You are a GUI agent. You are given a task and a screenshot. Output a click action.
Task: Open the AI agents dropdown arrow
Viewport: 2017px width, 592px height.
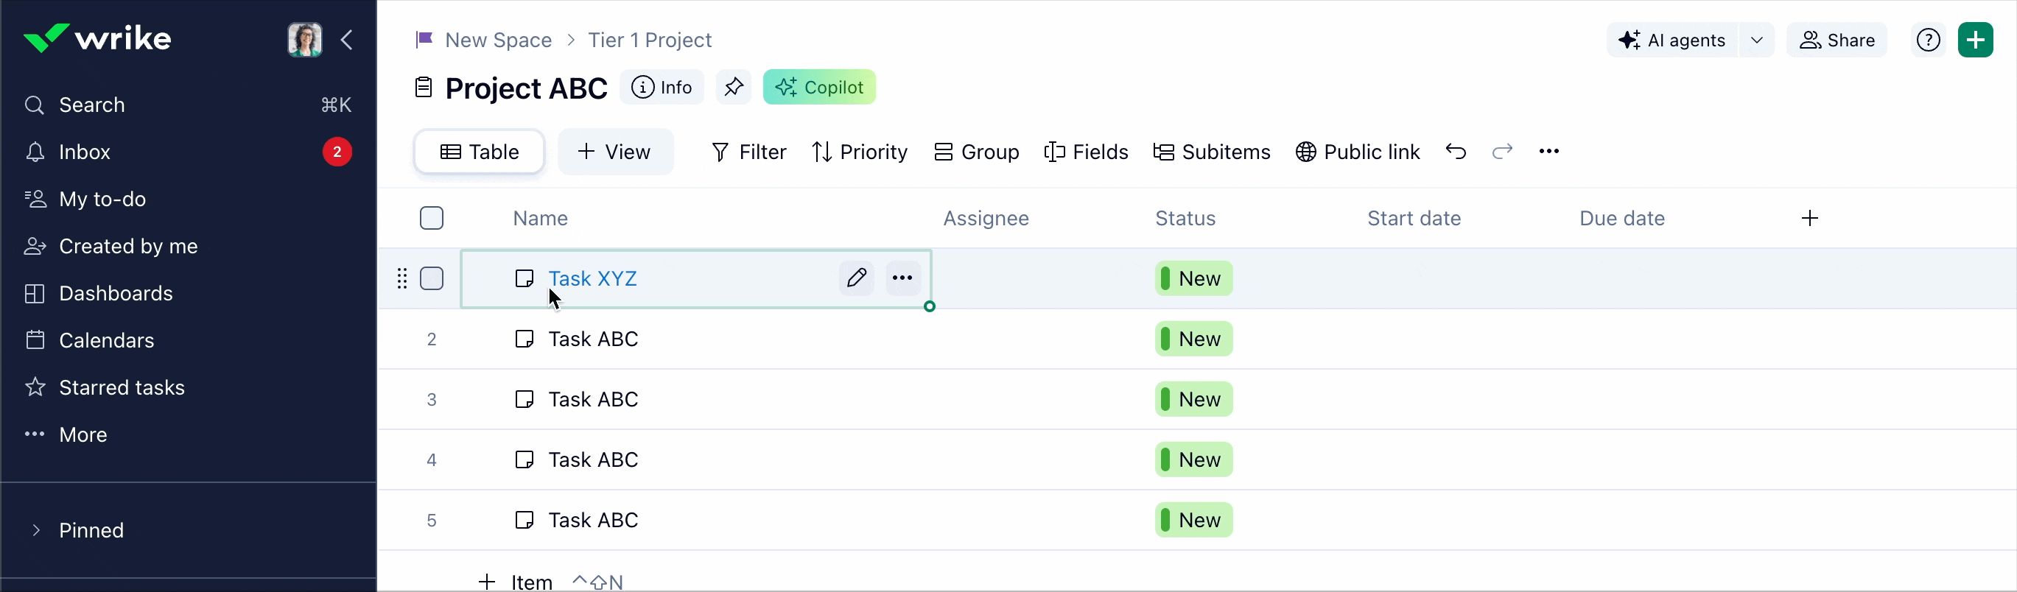click(1757, 40)
